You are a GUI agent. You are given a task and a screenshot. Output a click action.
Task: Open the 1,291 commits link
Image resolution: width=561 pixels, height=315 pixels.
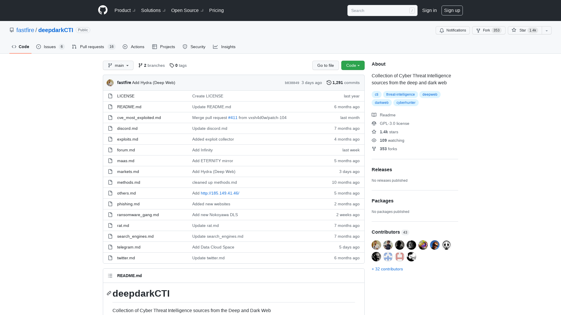tap(343, 83)
